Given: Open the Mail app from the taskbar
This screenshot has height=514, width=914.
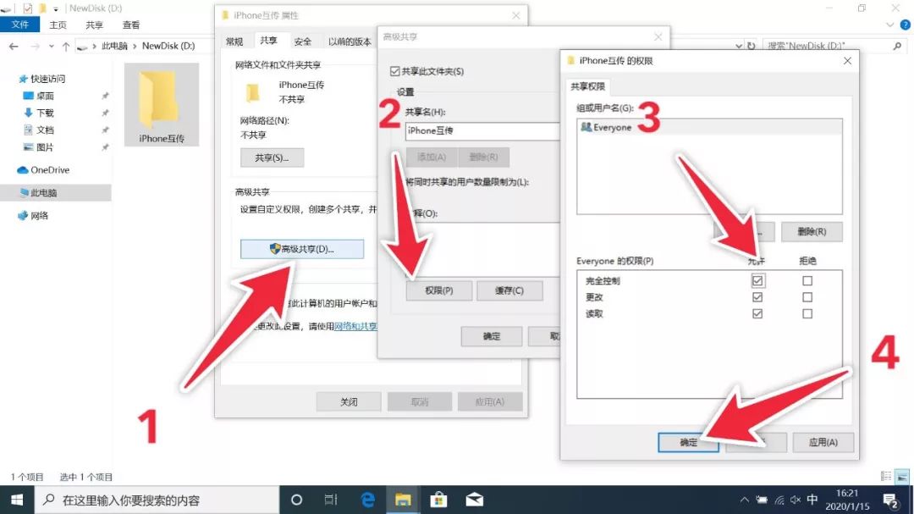Looking at the screenshot, I should (475, 499).
